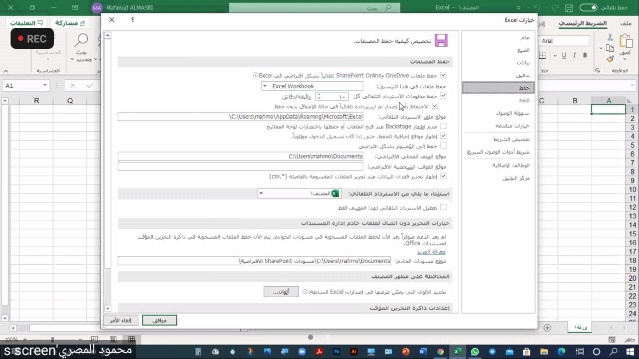Screen dimensions: 639x359
Task: Click the Find and Select magnifier icon
Action: [x=81, y=40]
